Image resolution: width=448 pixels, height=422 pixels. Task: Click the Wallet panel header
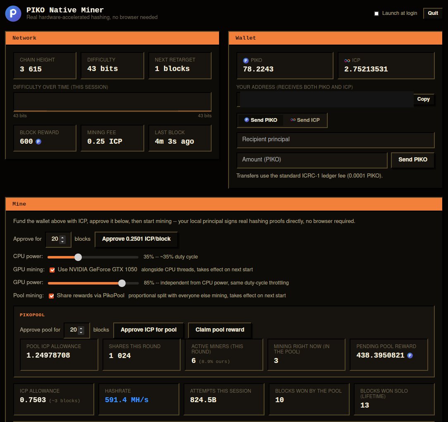[x=336, y=38]
